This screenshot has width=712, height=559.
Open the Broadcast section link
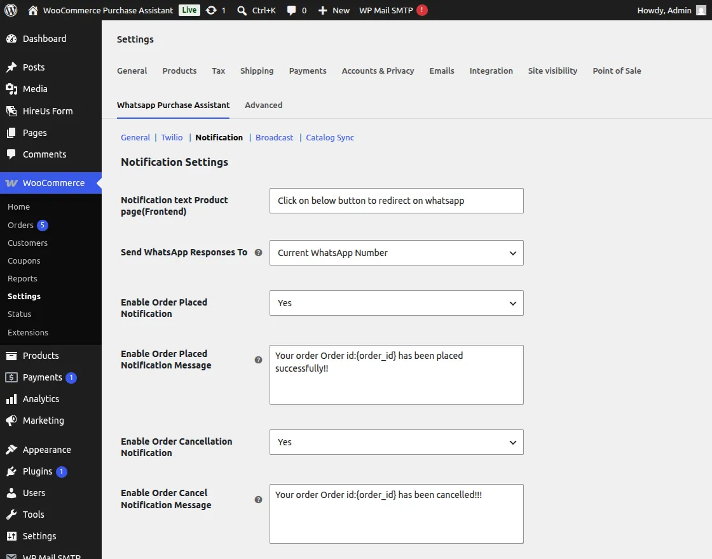274,137
